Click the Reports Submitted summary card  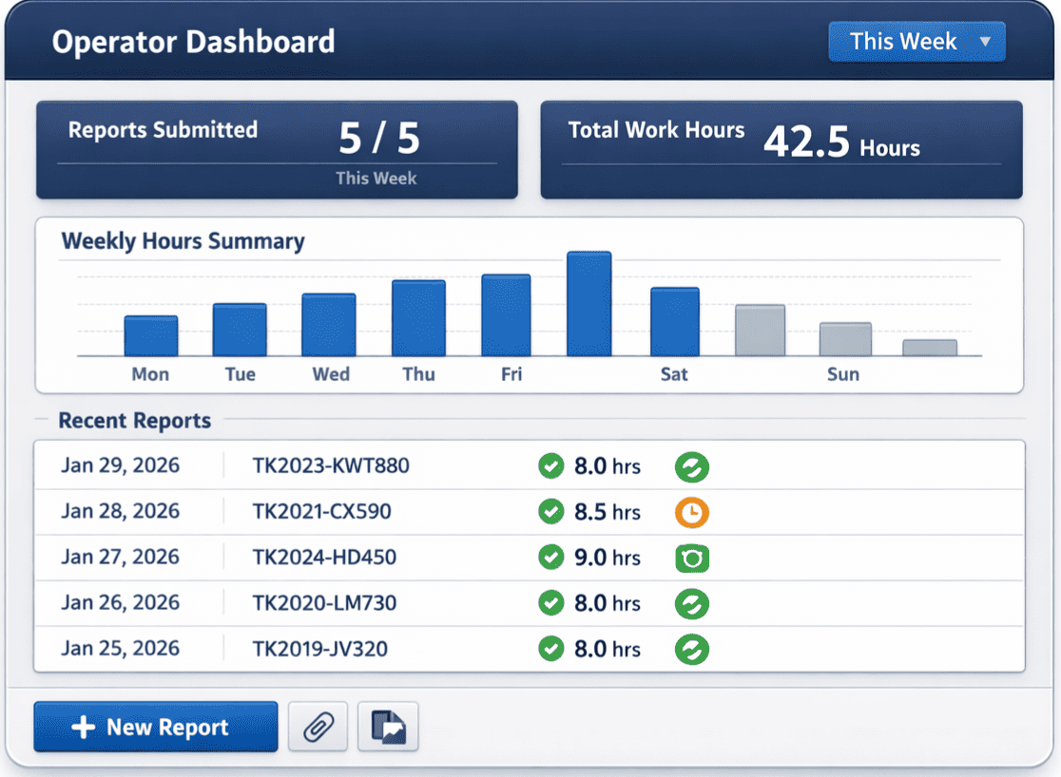[276, 150]
